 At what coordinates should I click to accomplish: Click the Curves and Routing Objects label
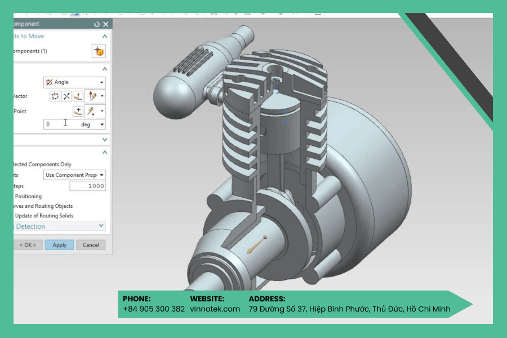pyautogui.click(x=43, y=206)
